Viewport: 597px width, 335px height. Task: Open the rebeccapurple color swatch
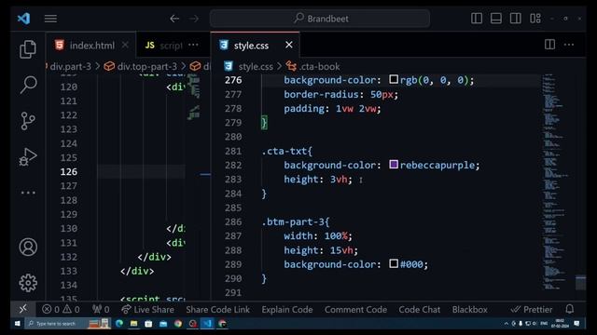pyautogui.click(x=394, y=165)
